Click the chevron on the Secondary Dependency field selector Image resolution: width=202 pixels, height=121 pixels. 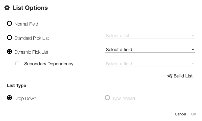coord(193,64)
